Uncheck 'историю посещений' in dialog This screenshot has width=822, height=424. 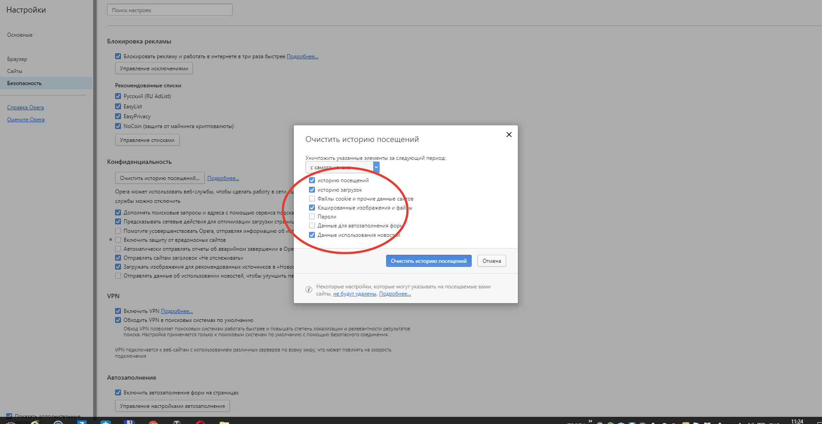pyautogui.click(x=312, y=180)
